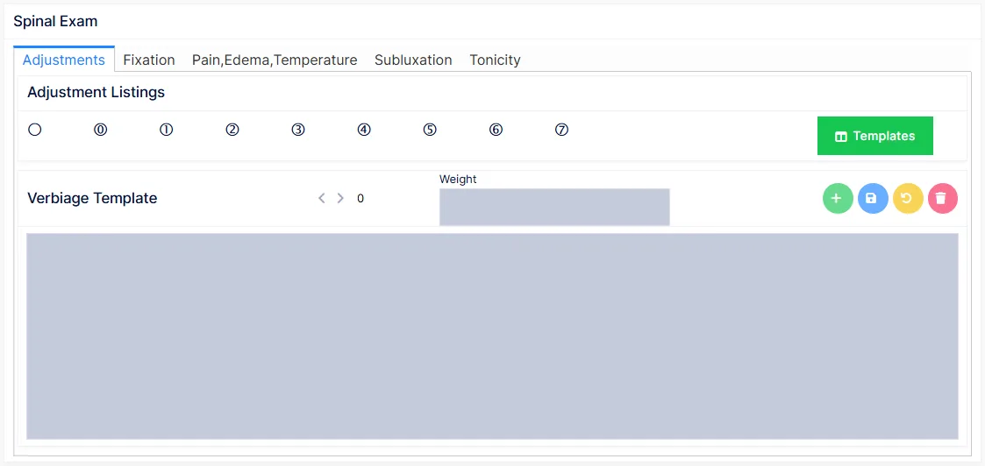The height and width of the screenshot is (466, 985).
Task: Select the blank adjustment listing circle
Action: (x=35, y=130)
